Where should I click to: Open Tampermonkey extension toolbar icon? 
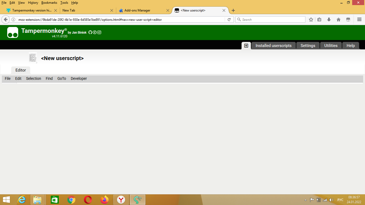[348, 19]
